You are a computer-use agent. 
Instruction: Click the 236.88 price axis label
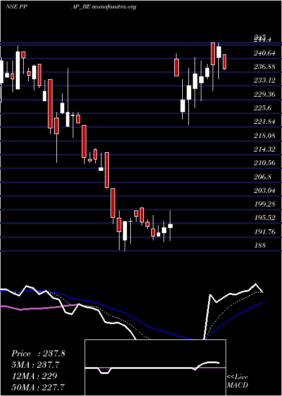(x=265, y=67)
